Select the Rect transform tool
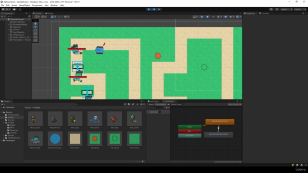Screen dimensions: 308x173 tap(35, 37)
